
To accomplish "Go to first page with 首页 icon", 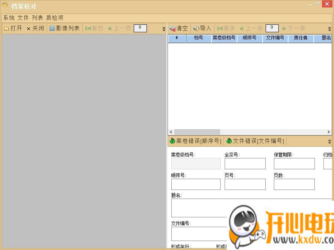I will pyautogui.click(x=94, y=28).
